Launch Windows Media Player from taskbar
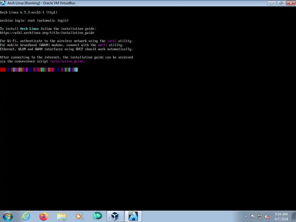Viewport: 296px width, 222px height. click(79, 216)
